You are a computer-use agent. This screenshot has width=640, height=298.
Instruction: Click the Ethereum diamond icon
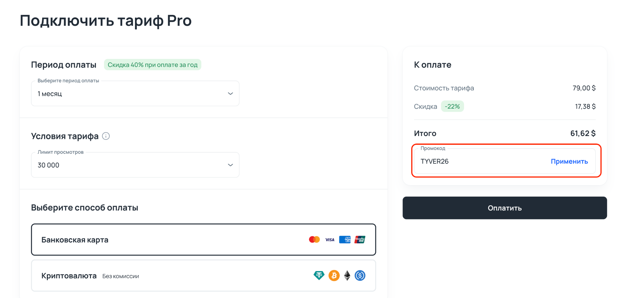point(347,276)
